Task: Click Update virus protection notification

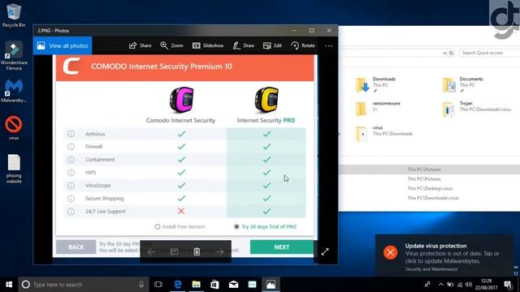Action: (x=444, y=255)
